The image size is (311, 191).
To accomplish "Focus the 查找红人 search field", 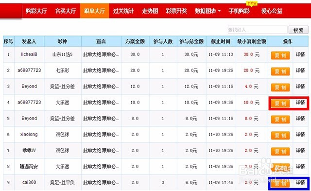I will [258, 30].
